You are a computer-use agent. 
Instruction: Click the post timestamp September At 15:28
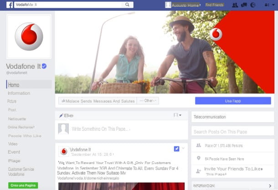(92, 154)
